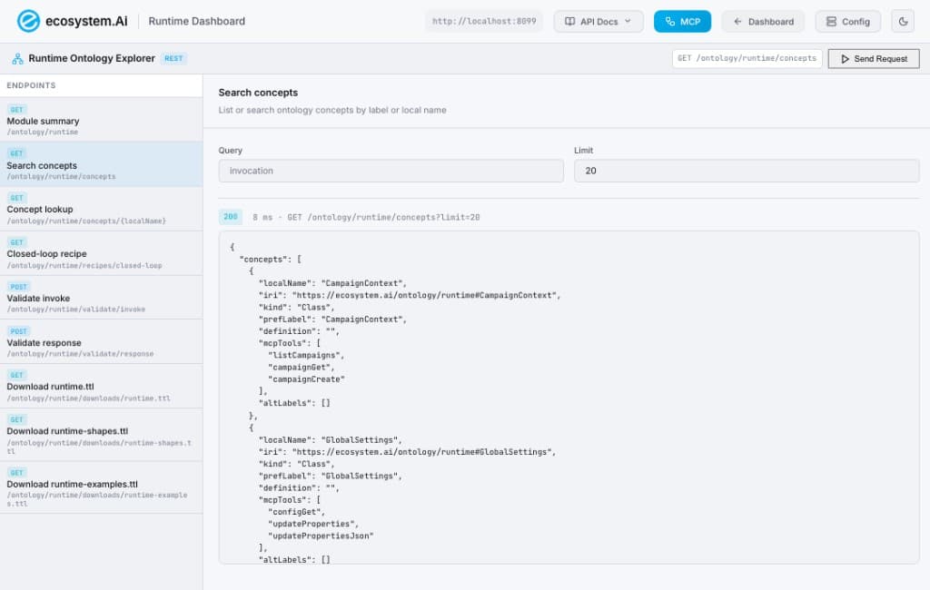Click the 200 status badge
This screenshot has height=590, width=930.
(230, 217)
